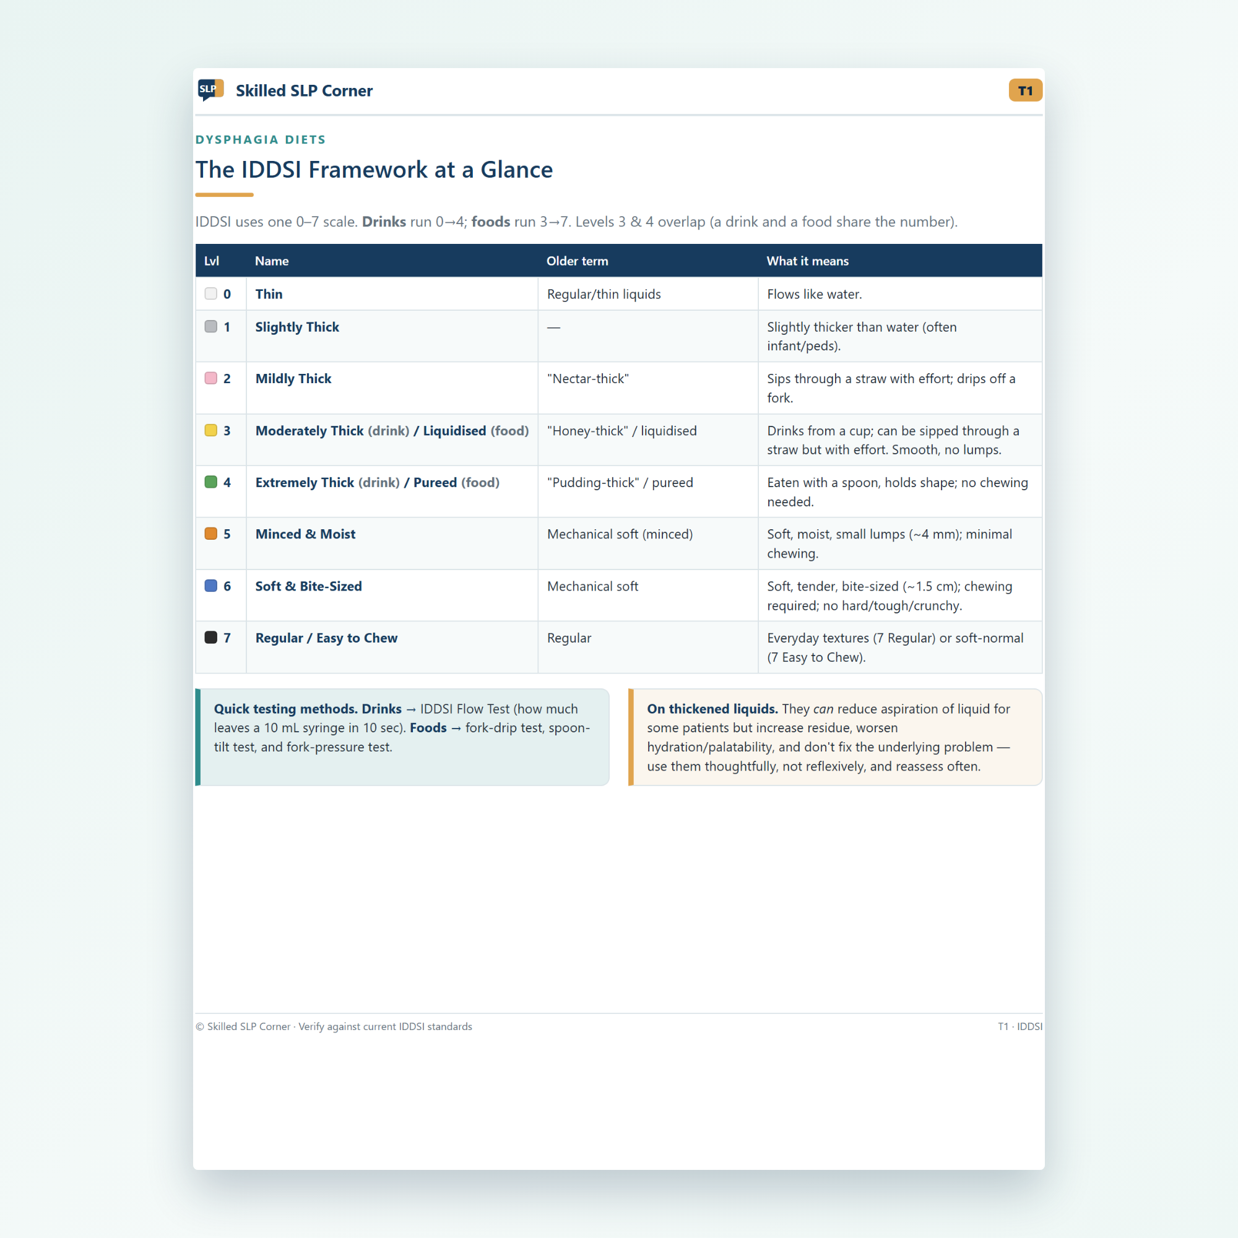Click the Quick testing methods callout

click(402, 737)
